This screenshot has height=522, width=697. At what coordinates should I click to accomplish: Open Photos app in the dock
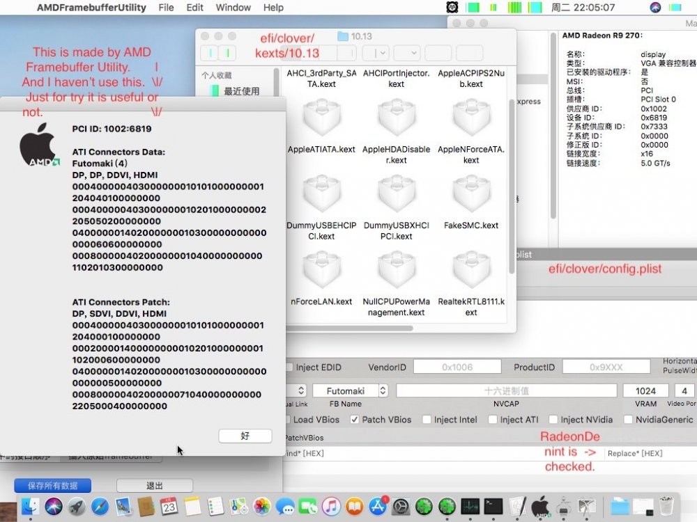(262, 507)
